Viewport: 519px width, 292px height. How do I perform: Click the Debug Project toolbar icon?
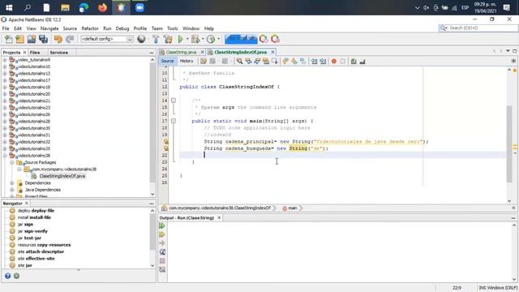(195, 39)
